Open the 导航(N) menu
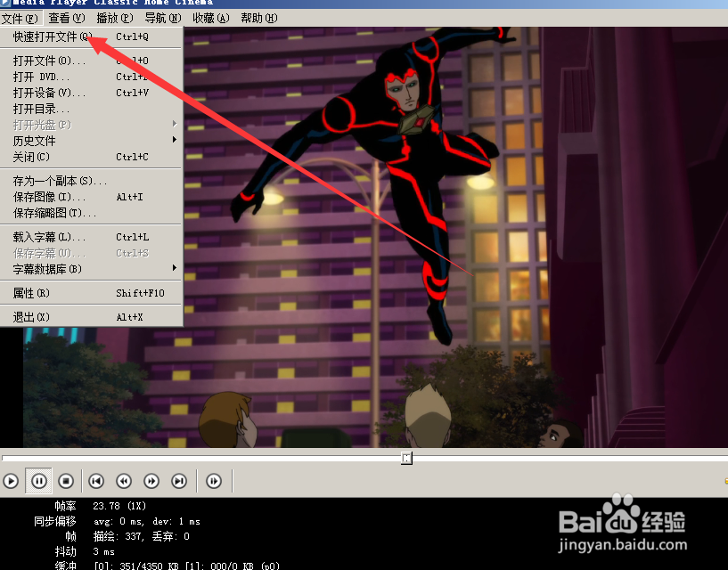The width and height of the screenshot is (728, 570). pos(163,18)
